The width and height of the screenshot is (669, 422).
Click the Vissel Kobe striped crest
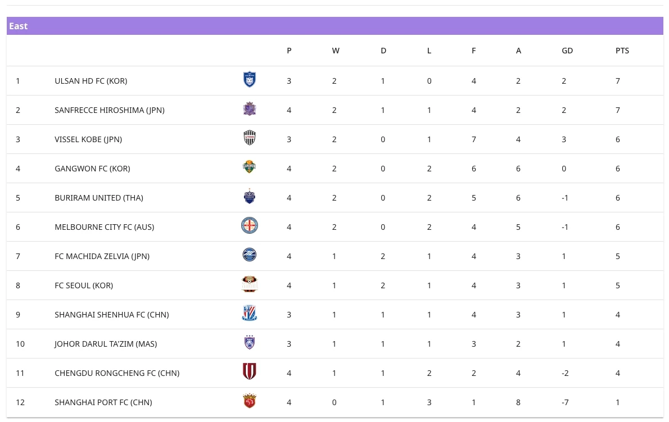pyautogui.click(x=249, y=138)
